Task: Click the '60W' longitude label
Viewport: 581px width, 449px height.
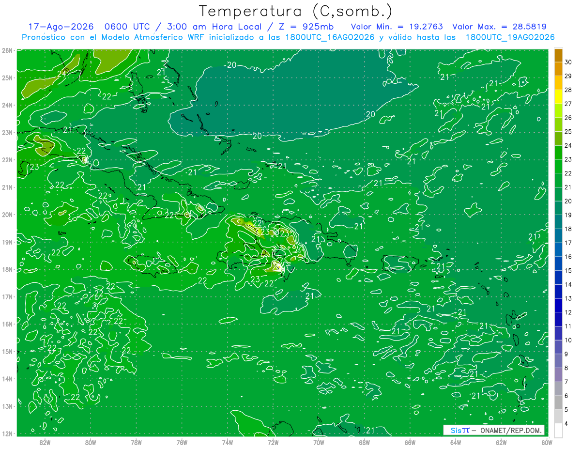Action: point(547,442)
